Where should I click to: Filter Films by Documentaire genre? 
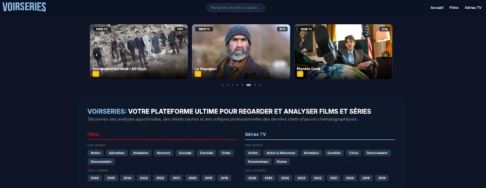coord(101,162)
